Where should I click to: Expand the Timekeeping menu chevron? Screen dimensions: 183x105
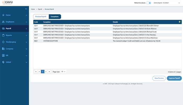tap(26, 42)
